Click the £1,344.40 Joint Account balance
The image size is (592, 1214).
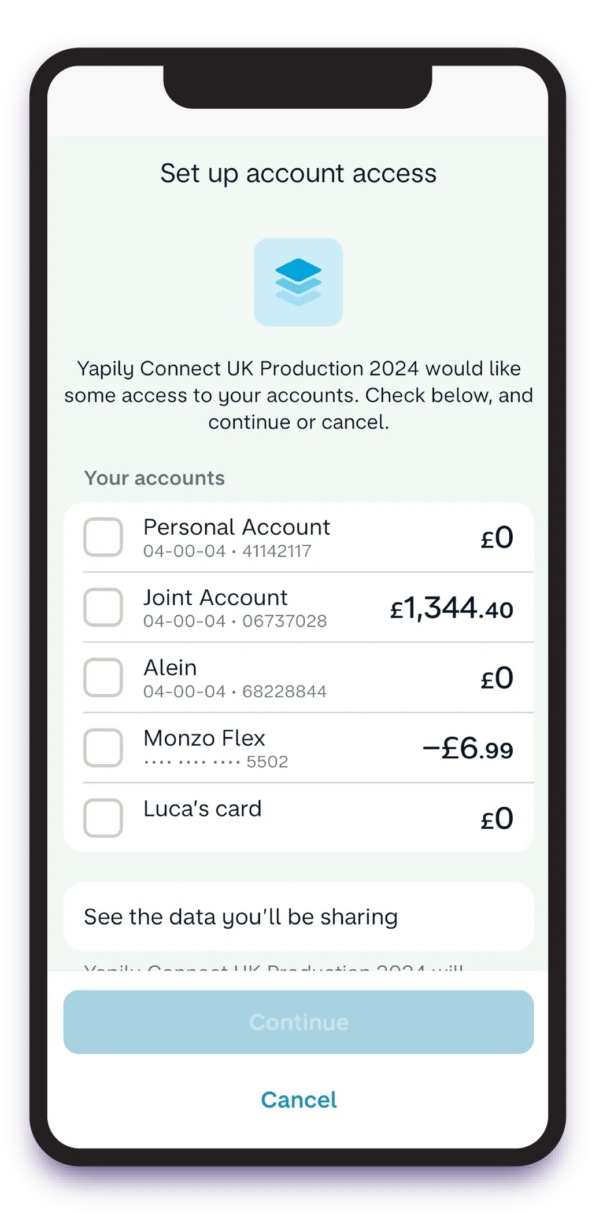(x=452, y=608)
